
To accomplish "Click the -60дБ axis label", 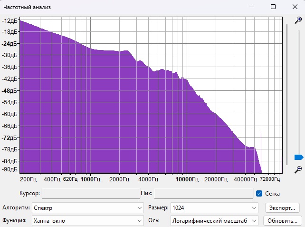I will 10,114.
